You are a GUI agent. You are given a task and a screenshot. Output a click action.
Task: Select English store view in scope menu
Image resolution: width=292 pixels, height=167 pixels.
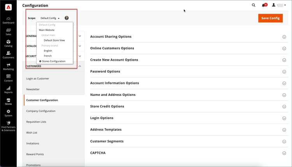pos(48,51)
